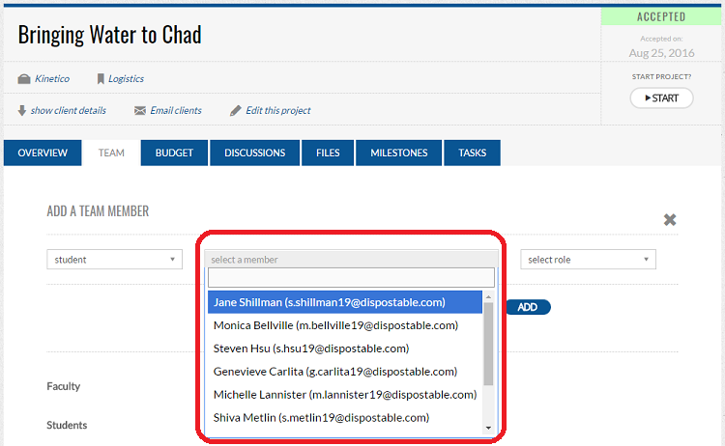Screen dimensions: 725x446
Task: Open the Files tab
Action: click(328, 153)
